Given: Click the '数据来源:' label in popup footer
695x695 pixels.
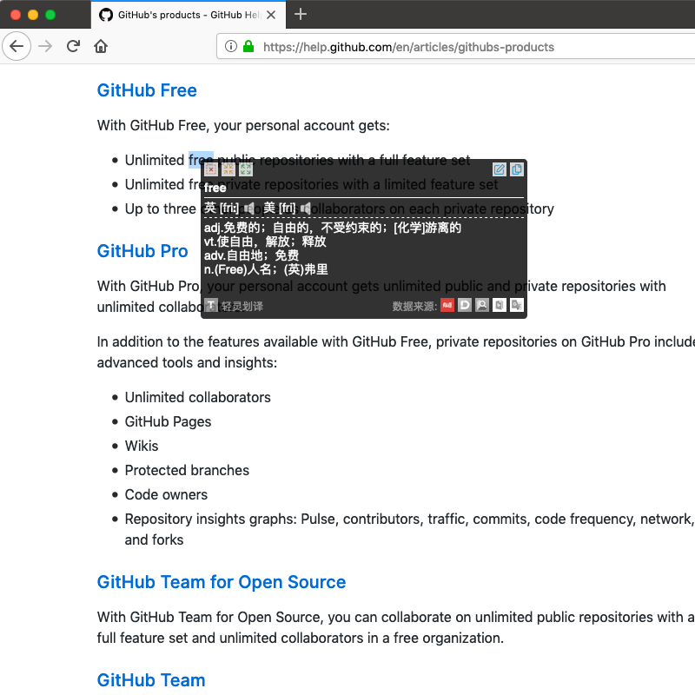Looking at the screenshot, I should click(415, 307).
